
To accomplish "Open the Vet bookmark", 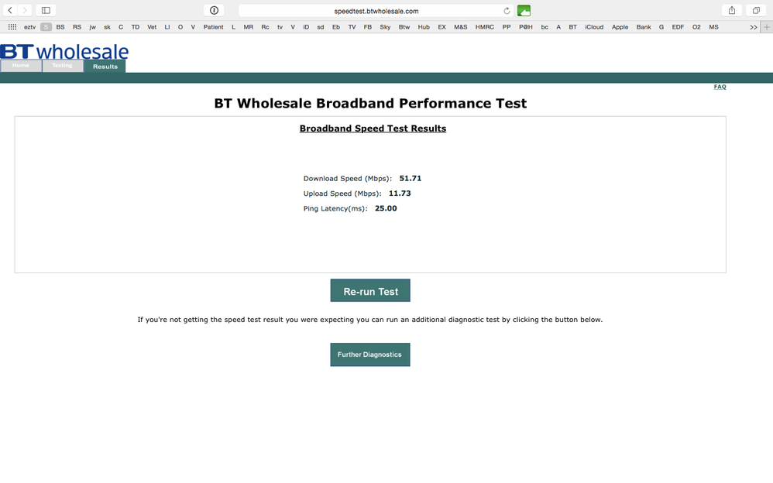I will pyautogui.click(x=152, y=27).
